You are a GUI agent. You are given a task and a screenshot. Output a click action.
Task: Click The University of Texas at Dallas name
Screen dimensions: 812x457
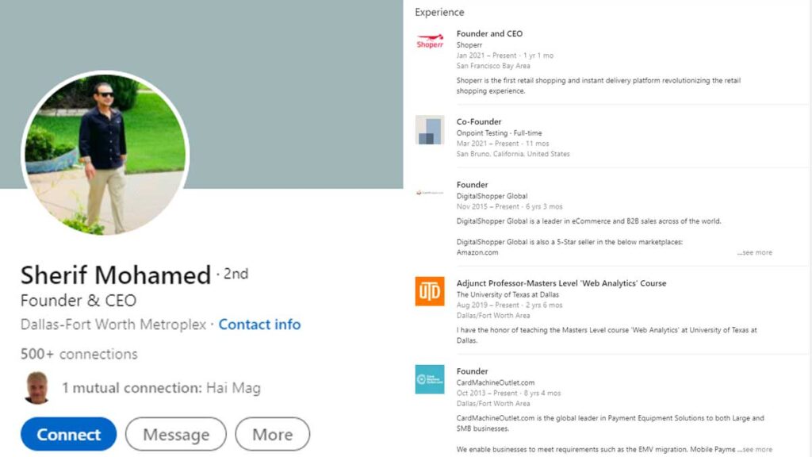click(507, 295)
